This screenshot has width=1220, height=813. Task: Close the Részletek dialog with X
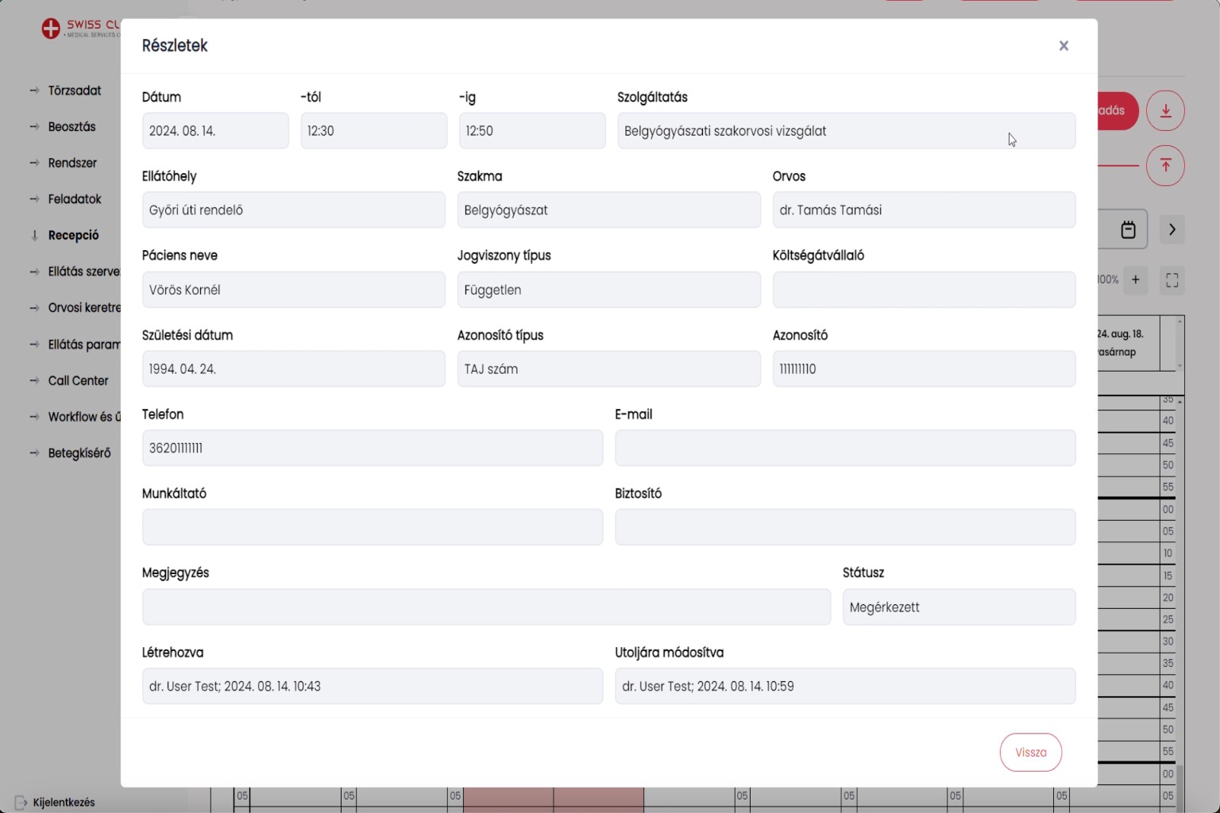1064,46
